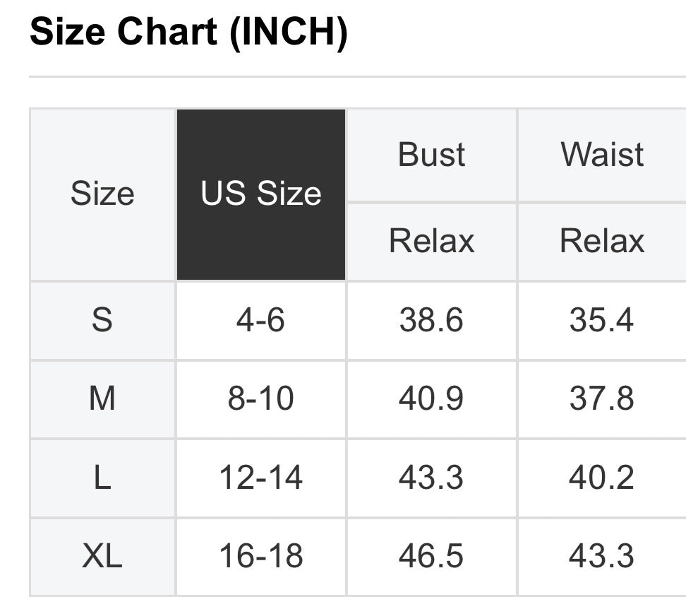Click the US size 4-6 cell

[261, 320]
